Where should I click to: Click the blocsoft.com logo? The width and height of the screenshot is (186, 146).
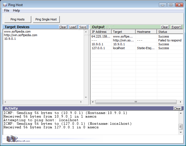click(18, 139)
